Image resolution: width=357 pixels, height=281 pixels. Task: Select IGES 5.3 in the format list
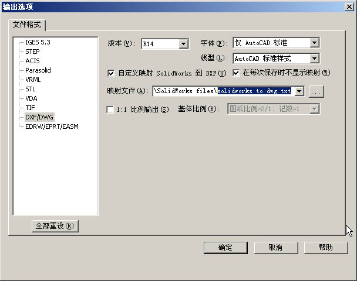pos(38,43)
